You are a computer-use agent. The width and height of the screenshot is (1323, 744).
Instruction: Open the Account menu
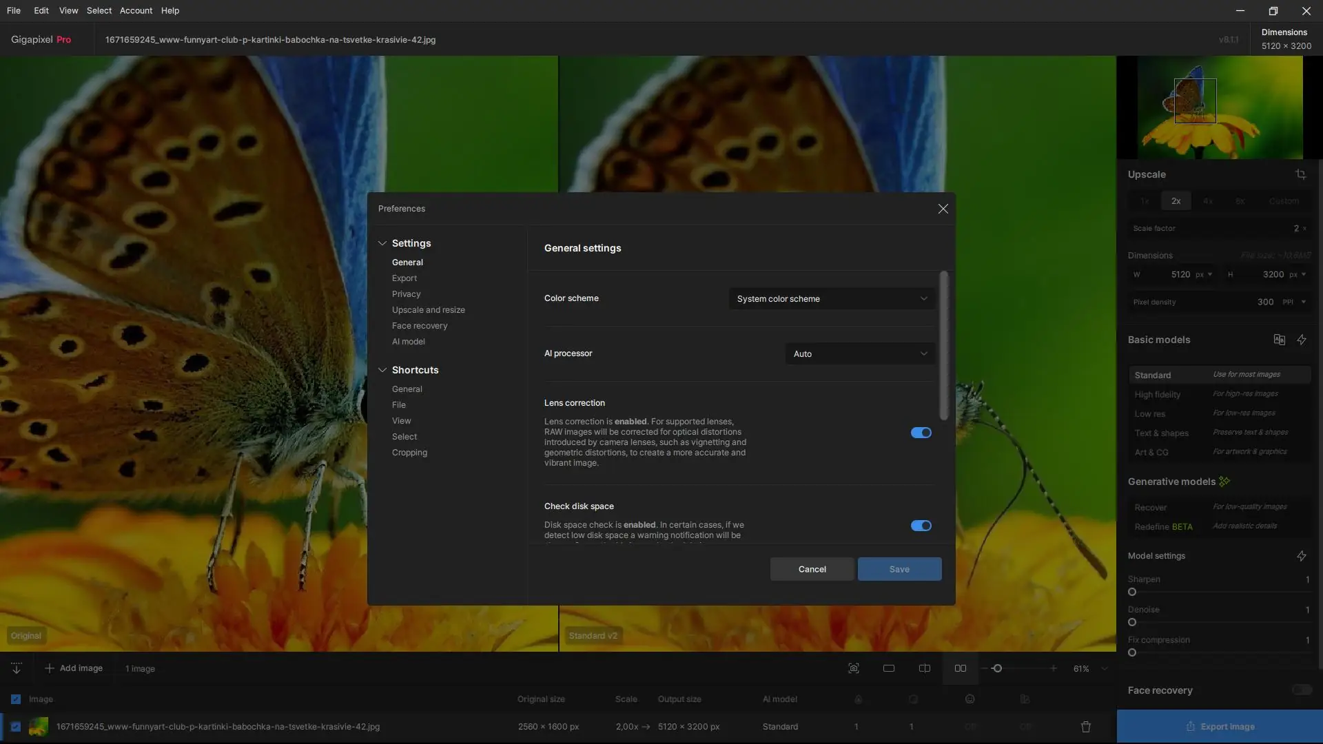[x=136, y=10]
